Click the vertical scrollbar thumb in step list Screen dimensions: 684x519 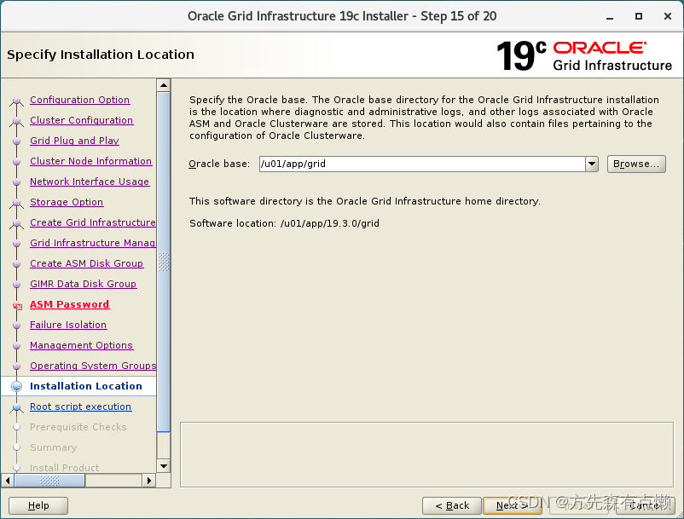coord(164,262)
